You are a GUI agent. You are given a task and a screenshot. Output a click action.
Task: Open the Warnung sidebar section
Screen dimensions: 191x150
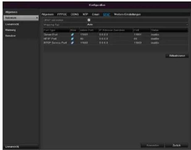[x=11, y=30]
